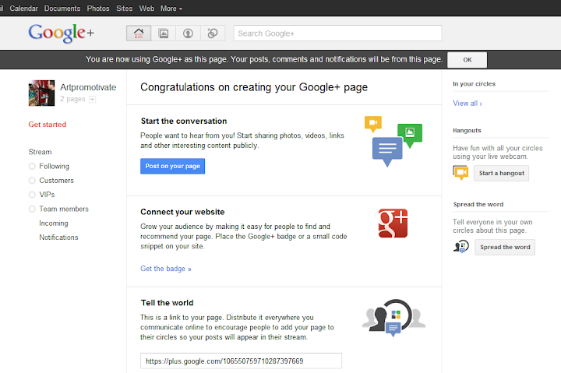
Task: Open the Notifications stream
Action: pyautogui.click(x=58, y=238)
